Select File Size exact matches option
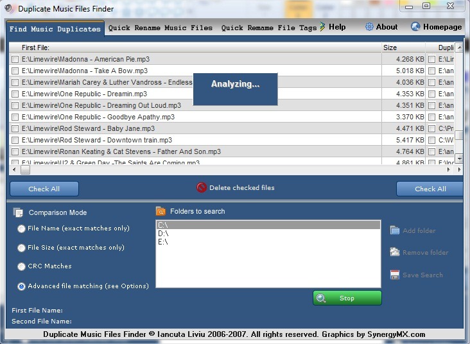This screenshot has width=470, height=344. [22, 248]
